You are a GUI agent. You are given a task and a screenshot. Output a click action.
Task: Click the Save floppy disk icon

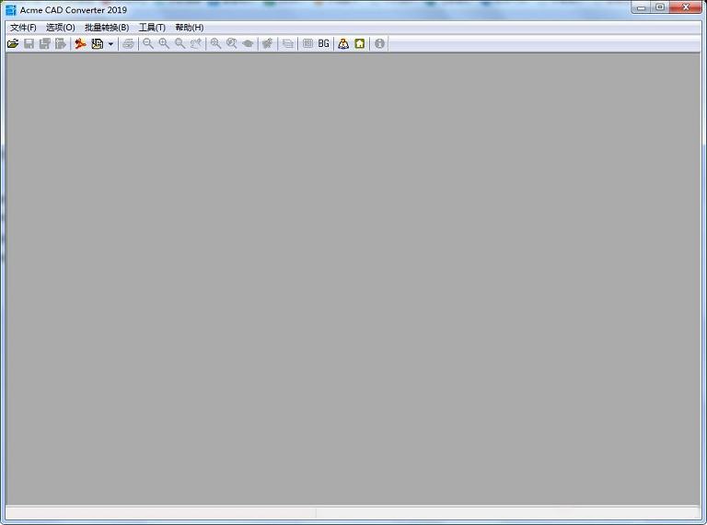click(29, 43)
